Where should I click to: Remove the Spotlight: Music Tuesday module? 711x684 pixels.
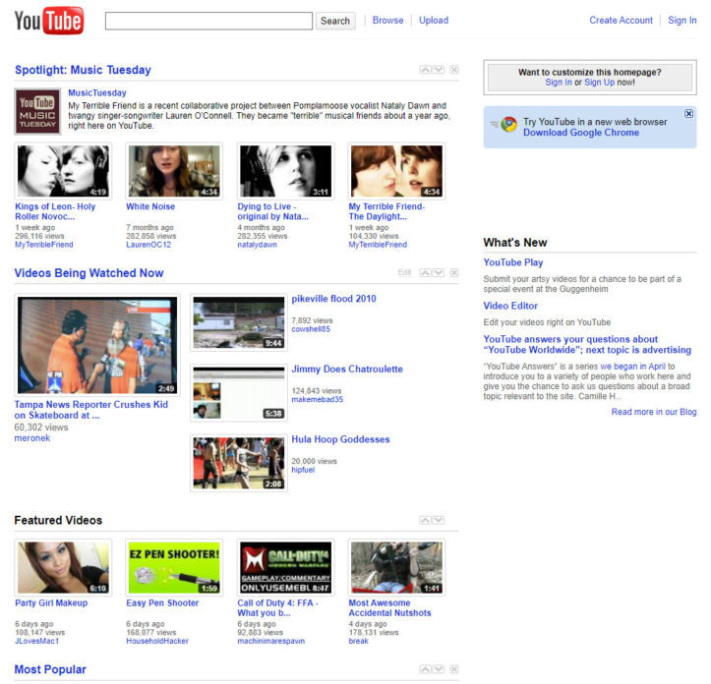tap(453, 70)
